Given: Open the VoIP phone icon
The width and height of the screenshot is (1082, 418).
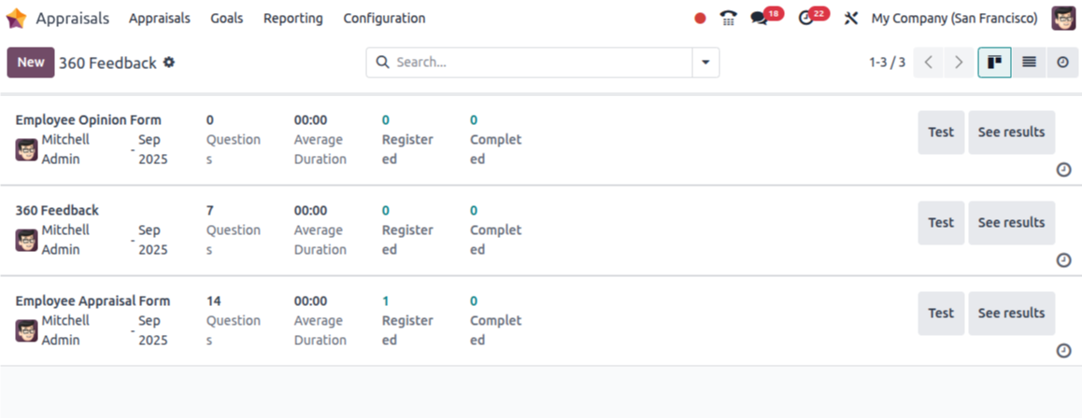Looking at the screenshot, I should tap(728, 19).
